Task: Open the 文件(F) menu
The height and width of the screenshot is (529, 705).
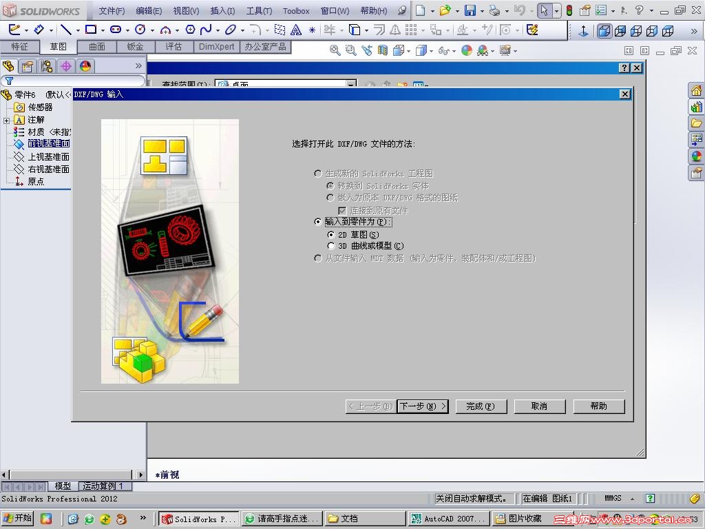Action: click(112, 11)
